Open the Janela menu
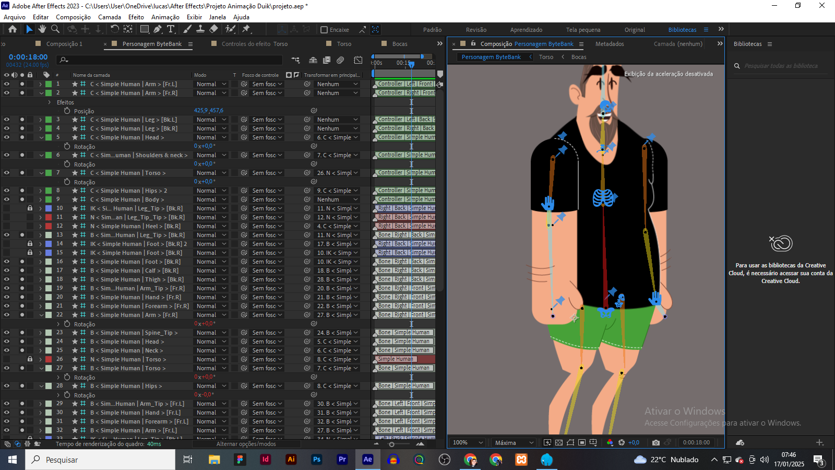The image size is (835, 470). click(x=218, y=17)
